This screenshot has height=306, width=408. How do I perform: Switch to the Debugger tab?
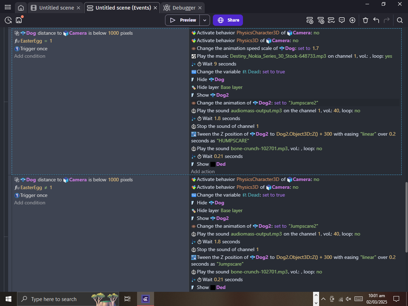(183, 8)
